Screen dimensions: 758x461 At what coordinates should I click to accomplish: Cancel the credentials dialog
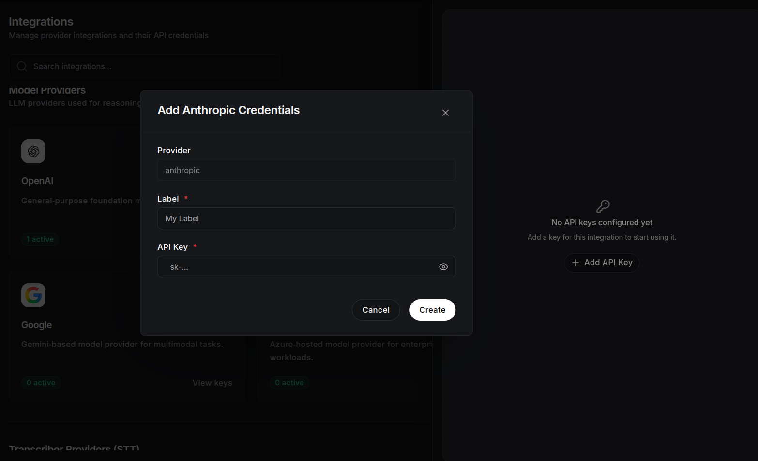376,310
